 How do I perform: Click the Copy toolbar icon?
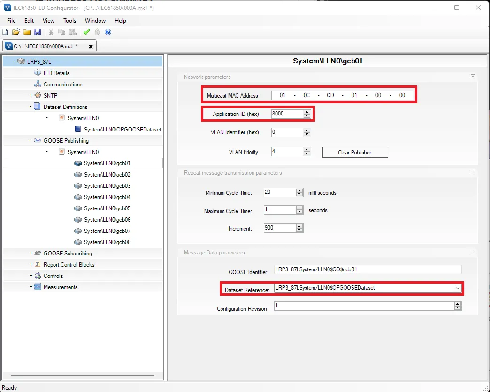(61, 32)
